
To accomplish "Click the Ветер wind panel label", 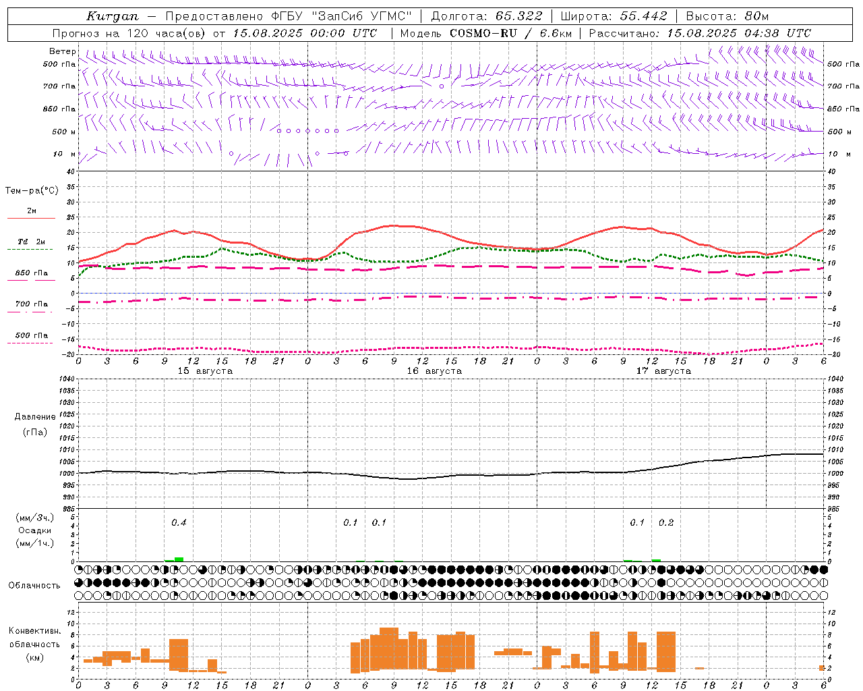I will click(x=62, y=51).
